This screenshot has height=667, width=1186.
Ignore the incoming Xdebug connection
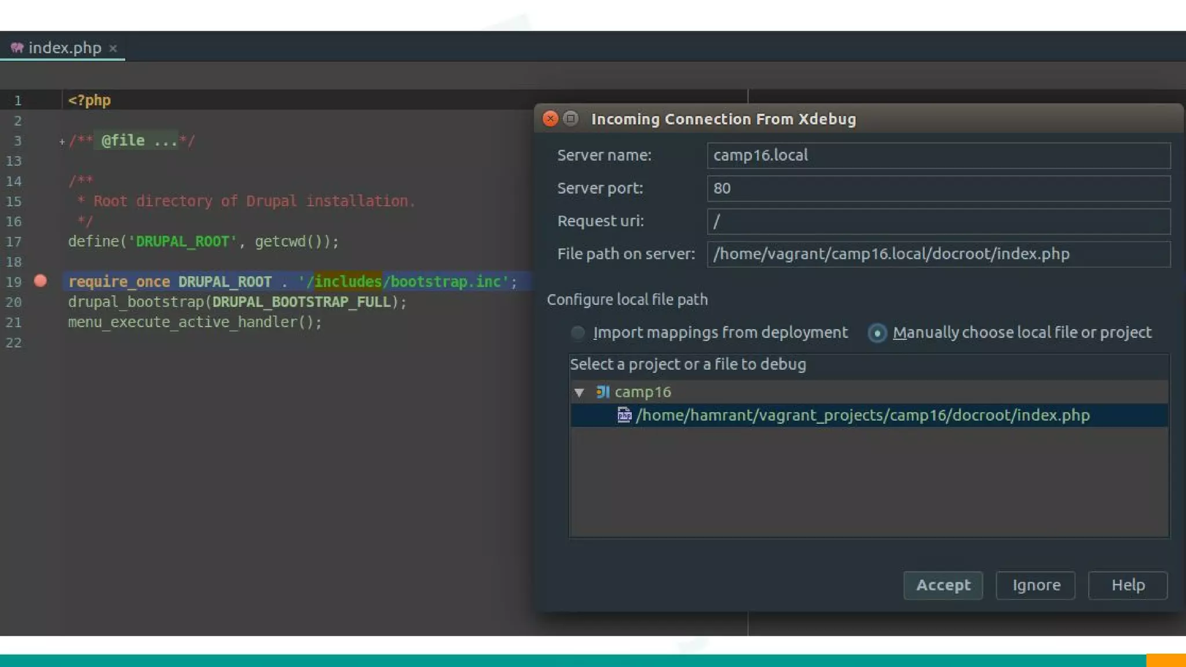point(1035,585)
